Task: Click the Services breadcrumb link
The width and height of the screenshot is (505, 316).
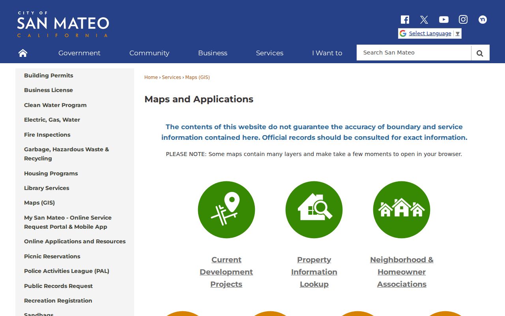Action: [172, 77]
